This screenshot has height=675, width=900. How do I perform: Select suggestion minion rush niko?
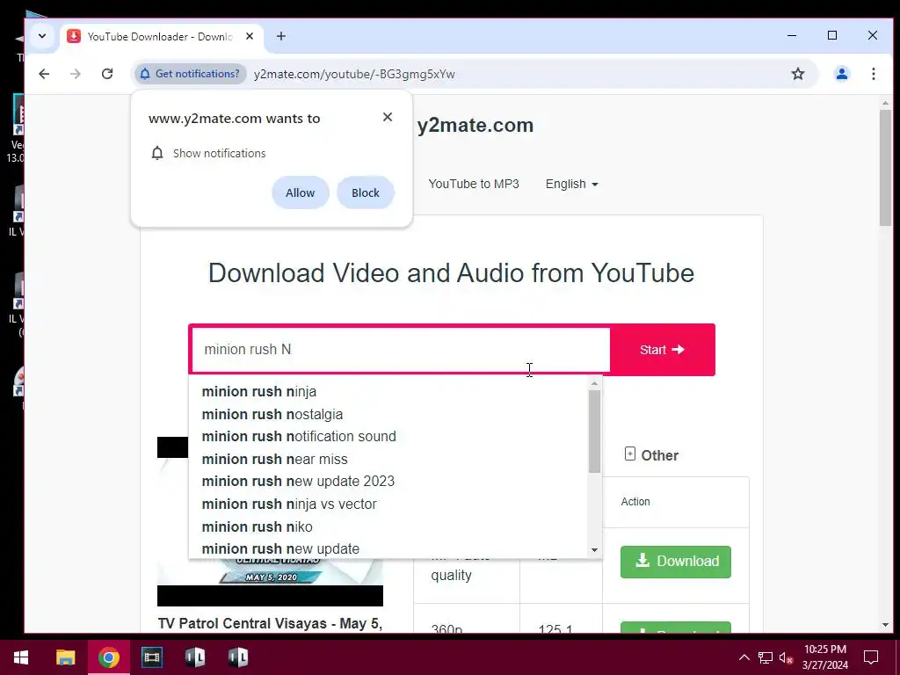(x=388, y=527)
